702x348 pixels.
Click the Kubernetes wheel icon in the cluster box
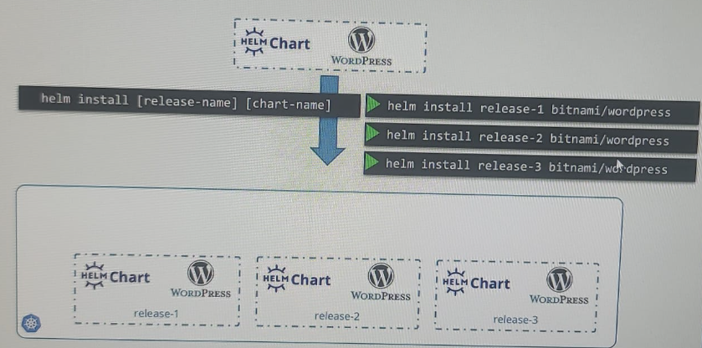[31, 323]
